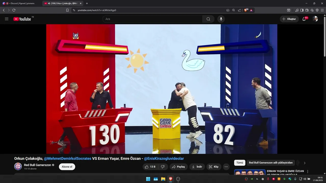The height and width of the screenshot is (183, 326).
Task: Open options for Erman Yaşar suggested video
Action: pyautogui.click(x=308, y=172)
